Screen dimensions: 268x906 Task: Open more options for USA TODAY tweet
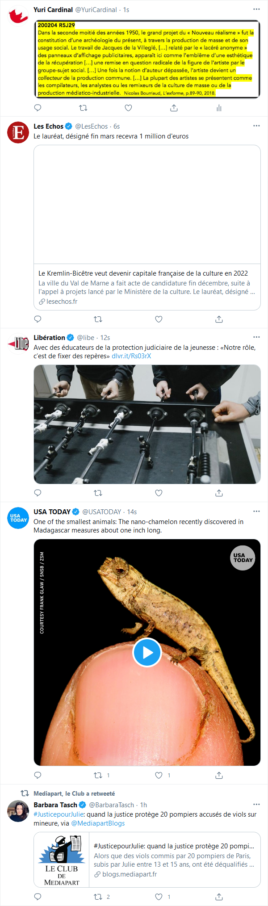click(x=256, y=511)
